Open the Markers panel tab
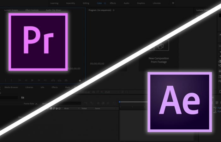 tap(67, 87)
